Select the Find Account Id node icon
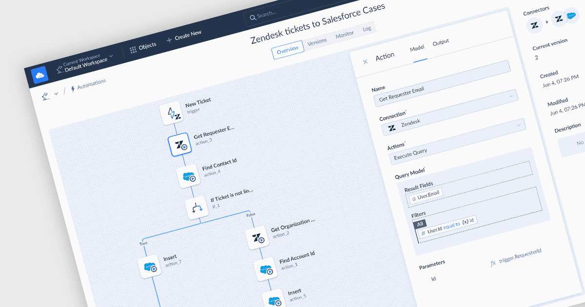The image size is (585, 307). (266, 269)
